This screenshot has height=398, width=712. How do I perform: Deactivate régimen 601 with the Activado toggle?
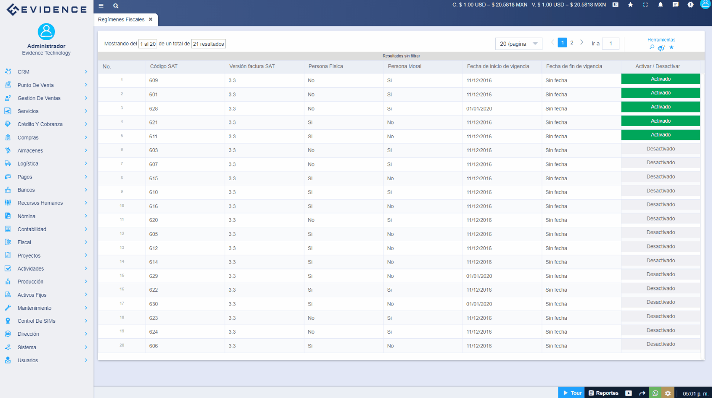pyautogui.click(x=661, y=93)
